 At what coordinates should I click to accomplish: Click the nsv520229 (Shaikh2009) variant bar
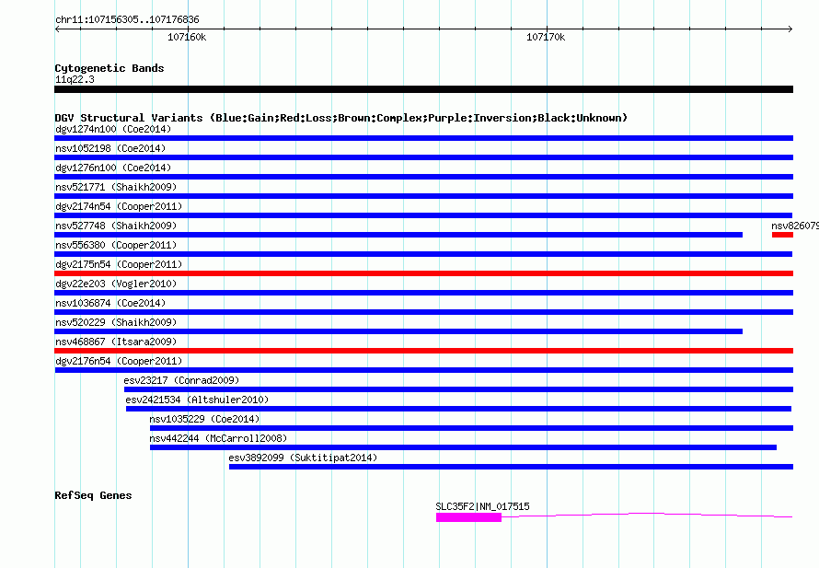tap(398, 331)
